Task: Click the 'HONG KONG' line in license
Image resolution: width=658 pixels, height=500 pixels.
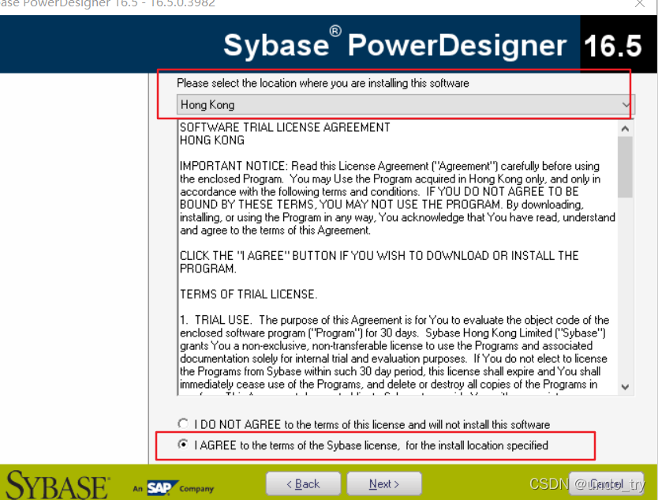Action: (x=212, y=141)
